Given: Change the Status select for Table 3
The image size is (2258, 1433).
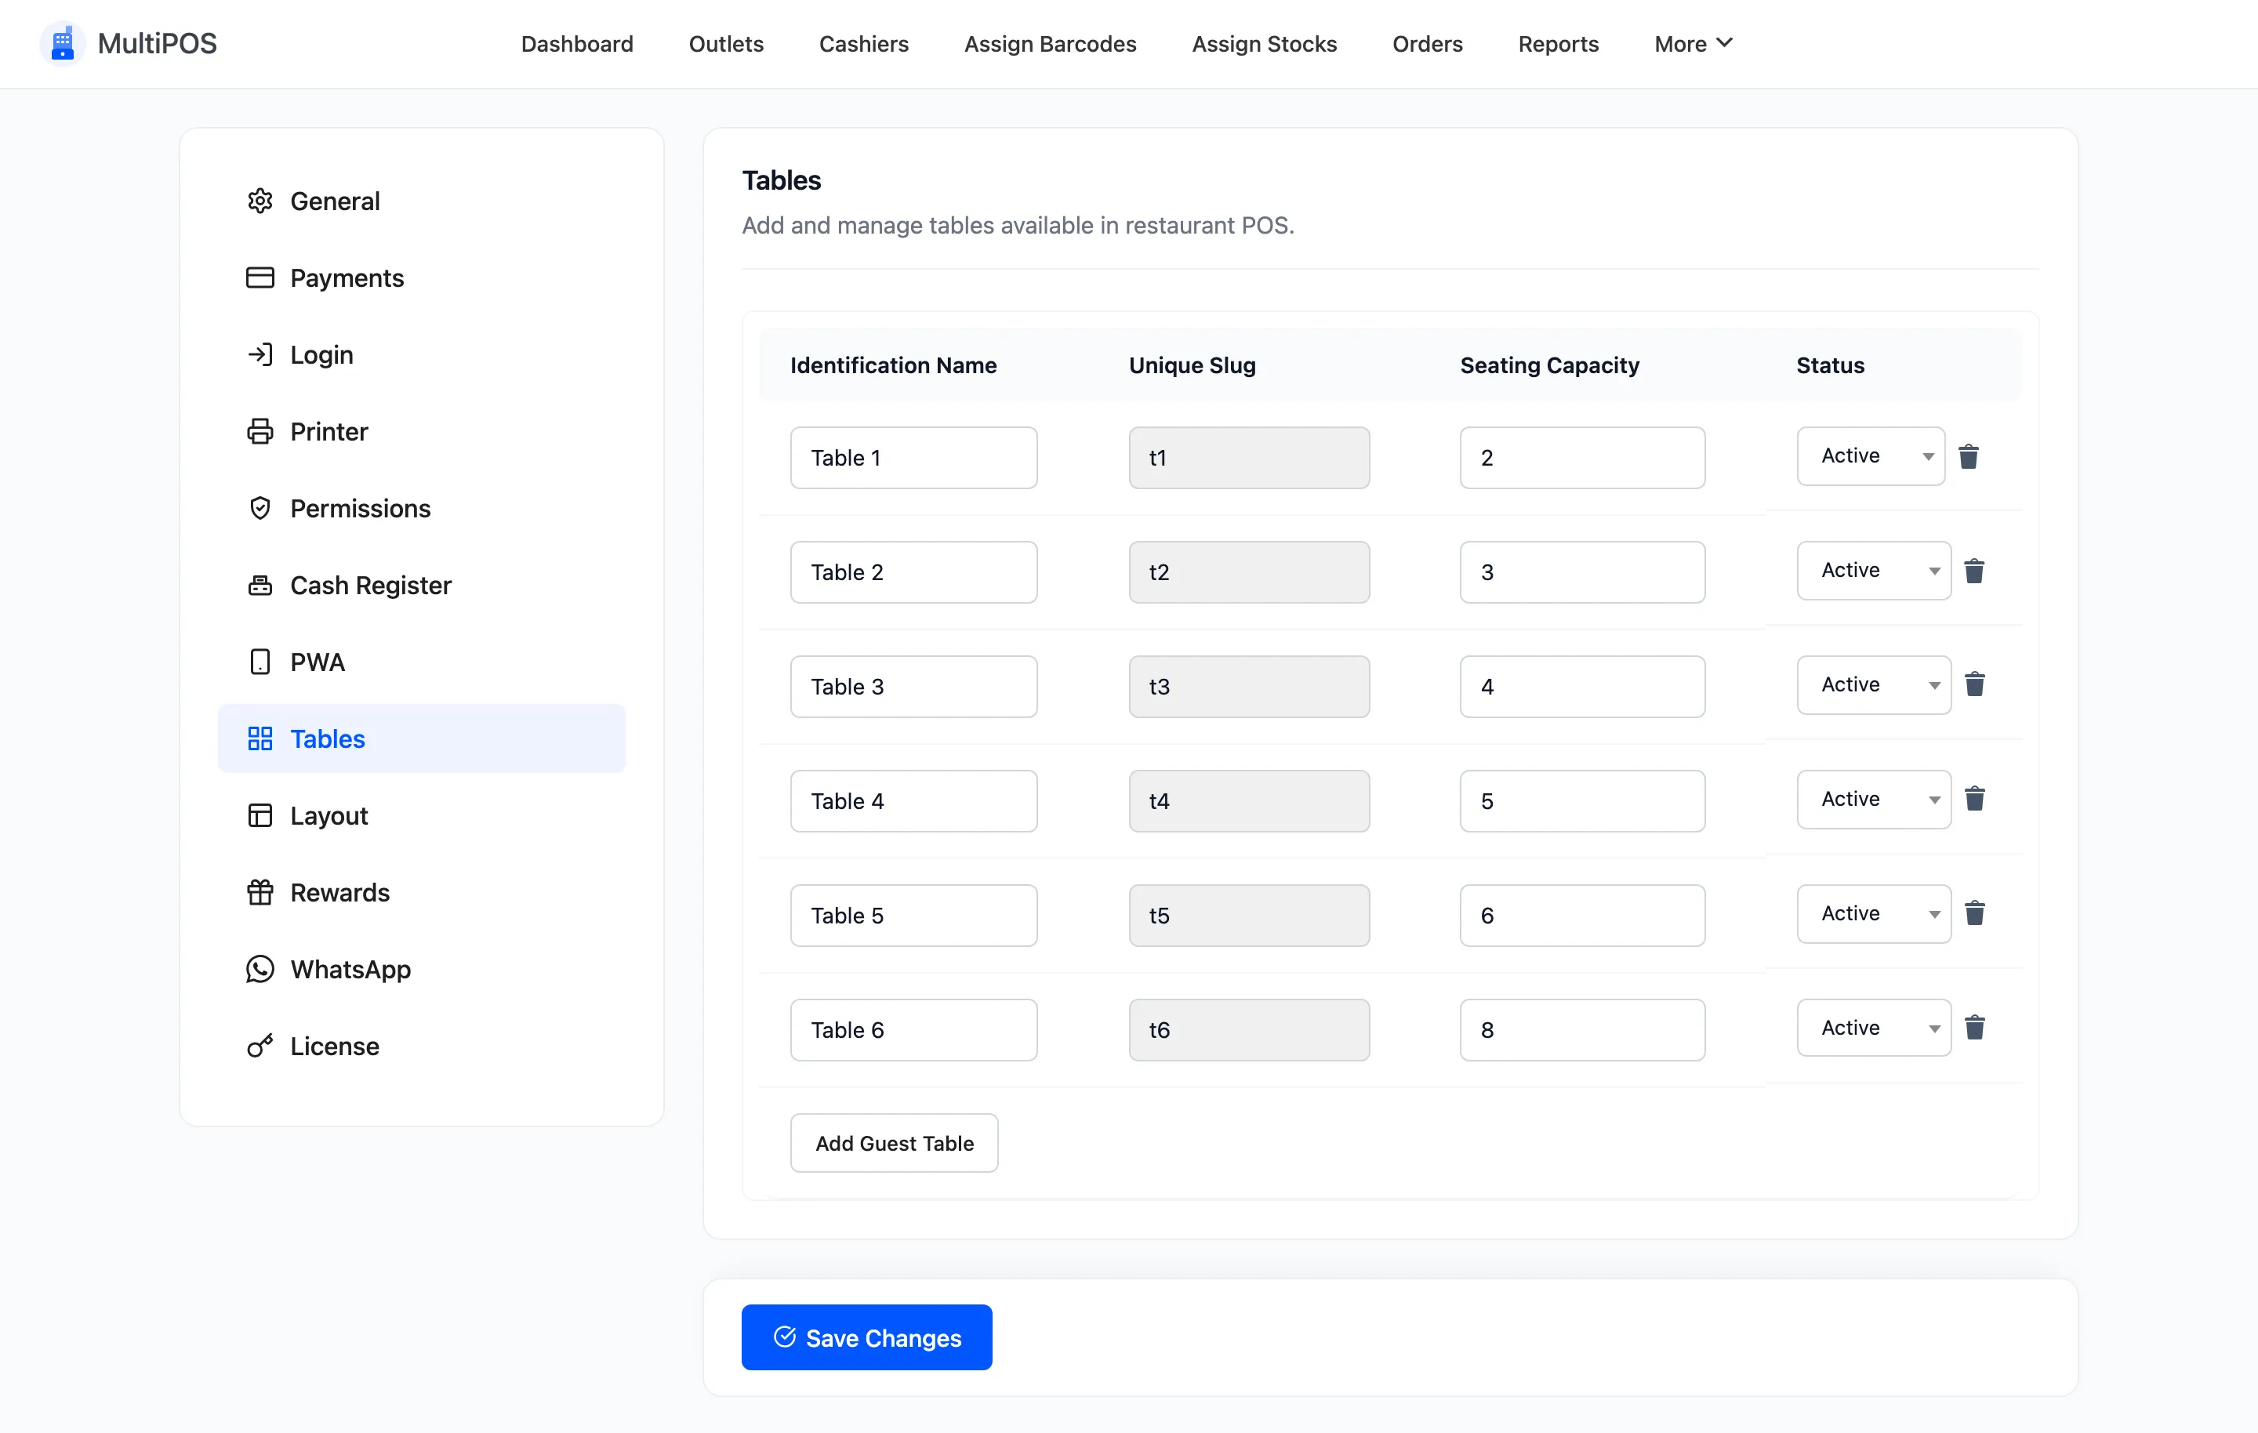Looking at the screenshot, I should coord(1874,684).
